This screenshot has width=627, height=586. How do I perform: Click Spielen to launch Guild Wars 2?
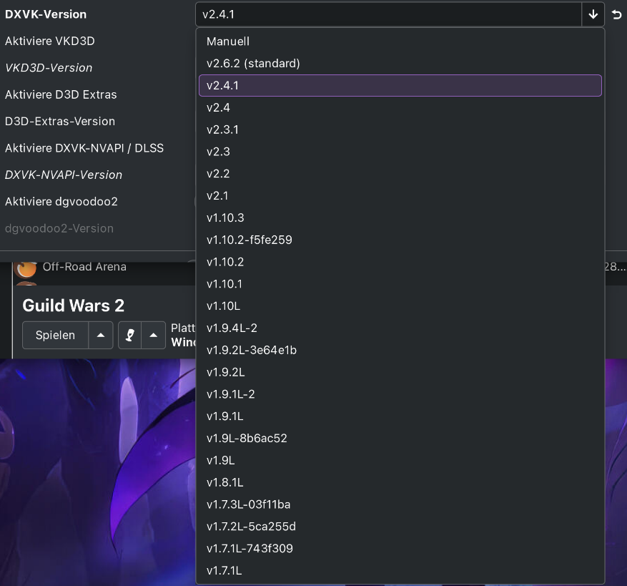coord(55,335)
